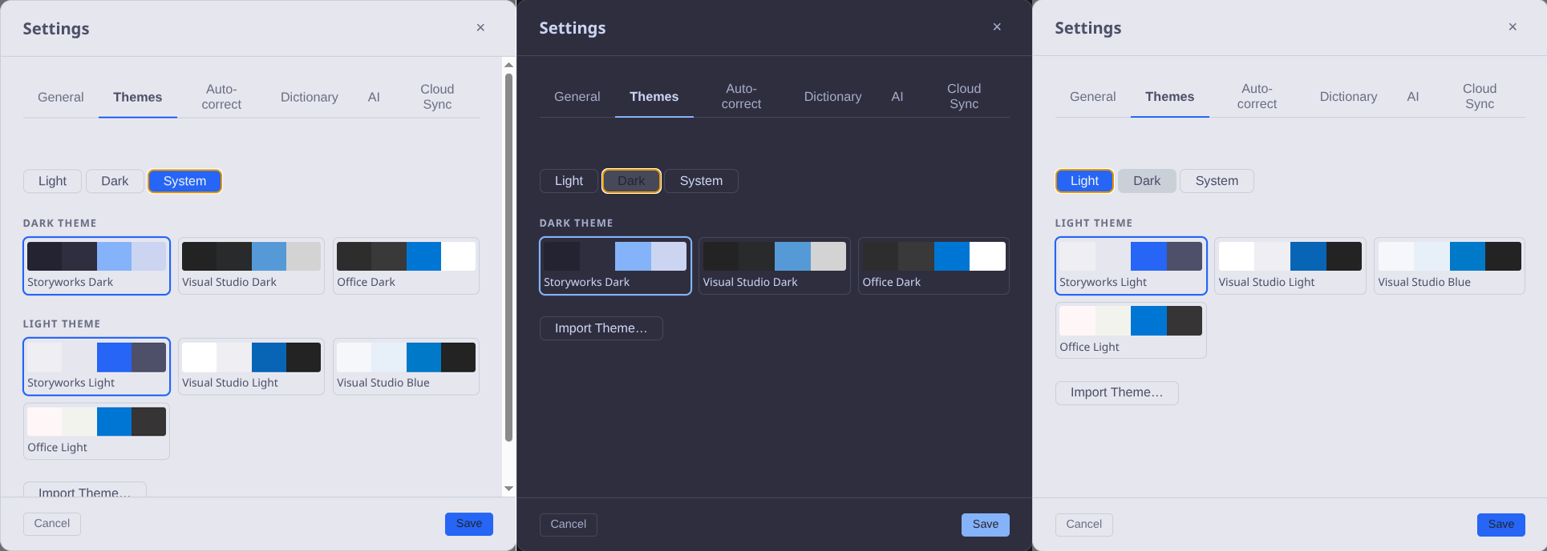The image size is (1547, 551).
Task: Click Import Theme… in right Settings window
Action: [1117, 392]
